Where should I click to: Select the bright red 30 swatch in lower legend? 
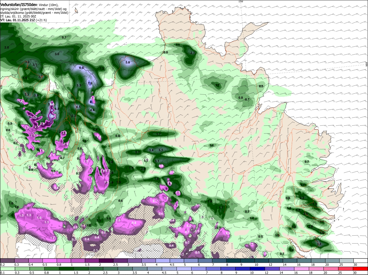[361, 269]
